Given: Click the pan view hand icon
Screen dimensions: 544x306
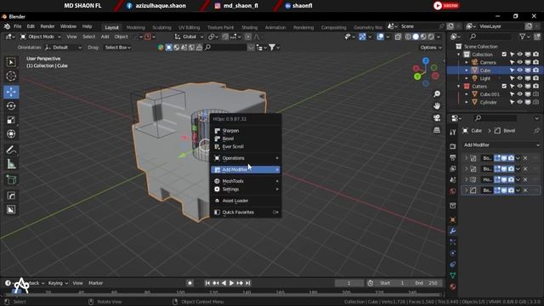Looking at the screenshot, I should click(437, 105).
